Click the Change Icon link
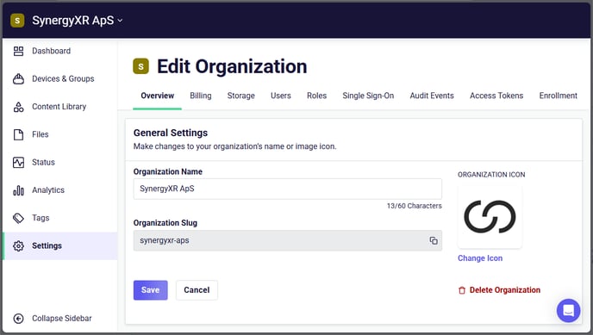The width and height of the screenshot is (593, 335). tap(480, 258)
